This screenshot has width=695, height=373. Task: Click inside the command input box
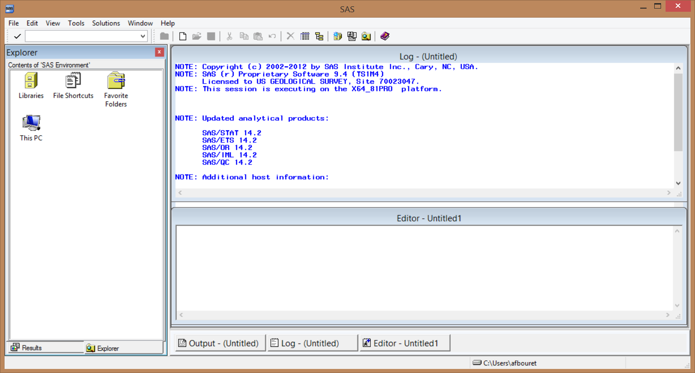point(82,36)
